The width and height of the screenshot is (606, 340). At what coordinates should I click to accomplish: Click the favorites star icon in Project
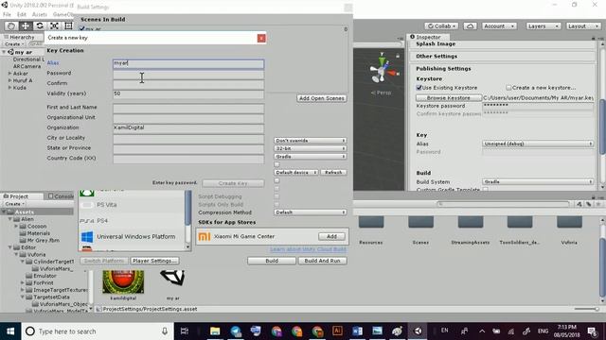598,204
